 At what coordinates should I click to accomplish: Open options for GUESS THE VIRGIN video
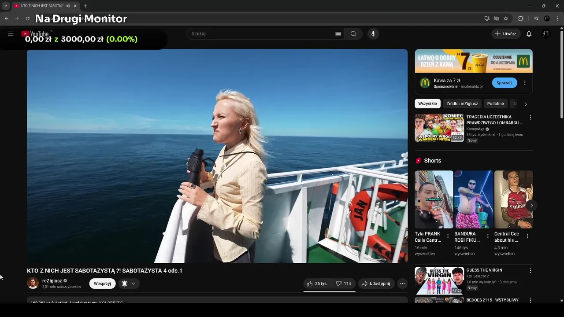[x=531, y=271]
